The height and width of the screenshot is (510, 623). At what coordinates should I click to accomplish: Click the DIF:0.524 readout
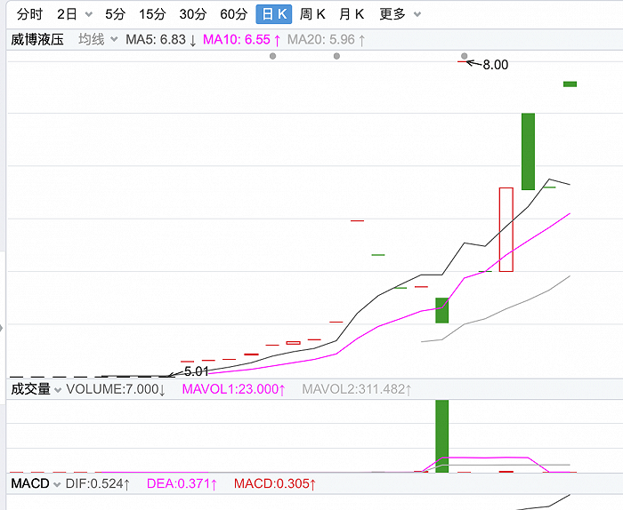98,484
